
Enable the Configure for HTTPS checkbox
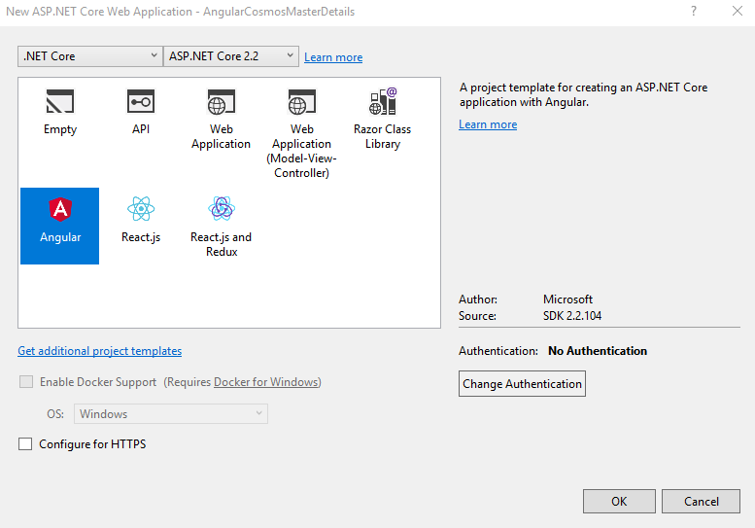(26, 444)
